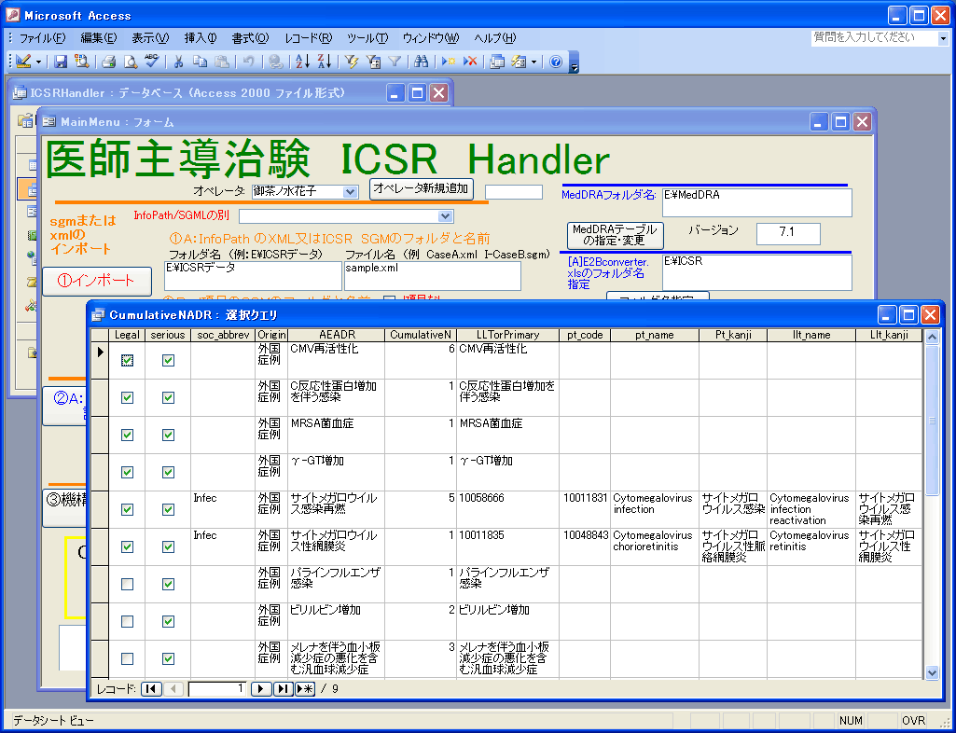Sort descending with the Z-A icon
This screenshot has width=956, height=733.
pyautogui.click(x=325, y=62)
